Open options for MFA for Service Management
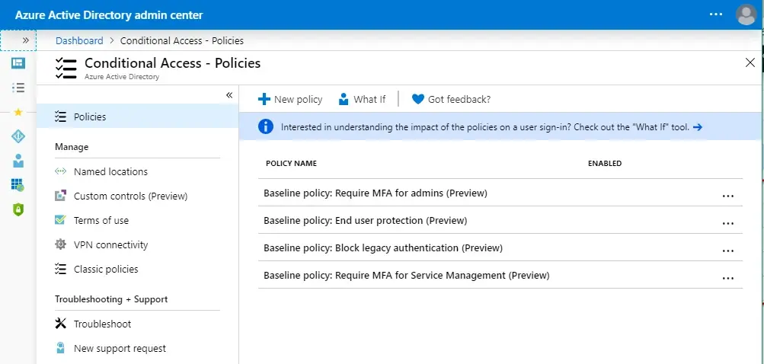Viewport: 764px width, 364px height. coord(728,278)
